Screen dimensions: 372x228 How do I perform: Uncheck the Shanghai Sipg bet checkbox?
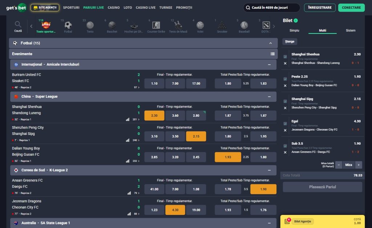pos(285,101)
